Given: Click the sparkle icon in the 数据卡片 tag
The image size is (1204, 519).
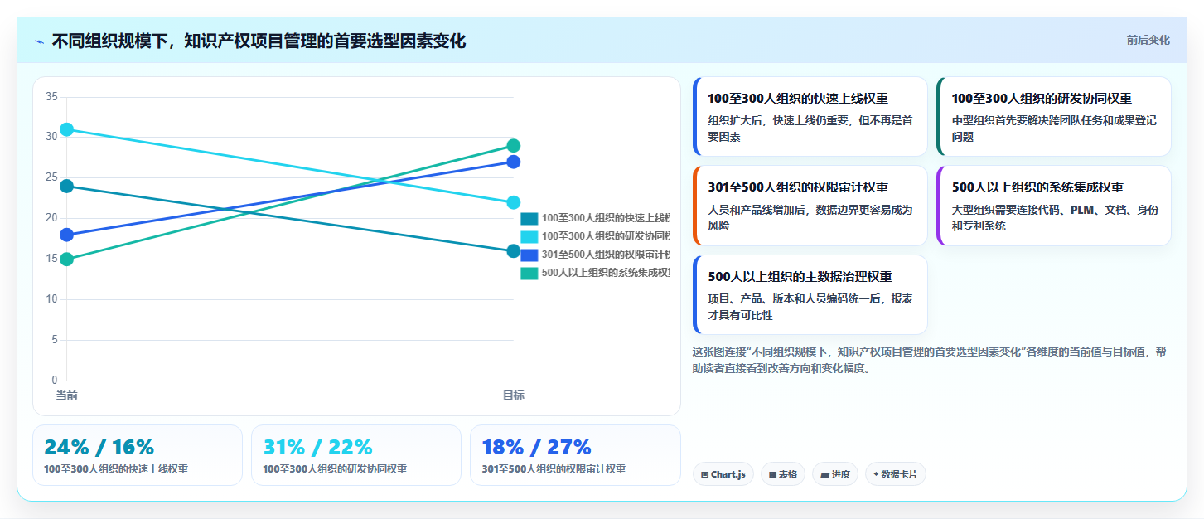Looking at the screenshot, I should pos(876,474).
